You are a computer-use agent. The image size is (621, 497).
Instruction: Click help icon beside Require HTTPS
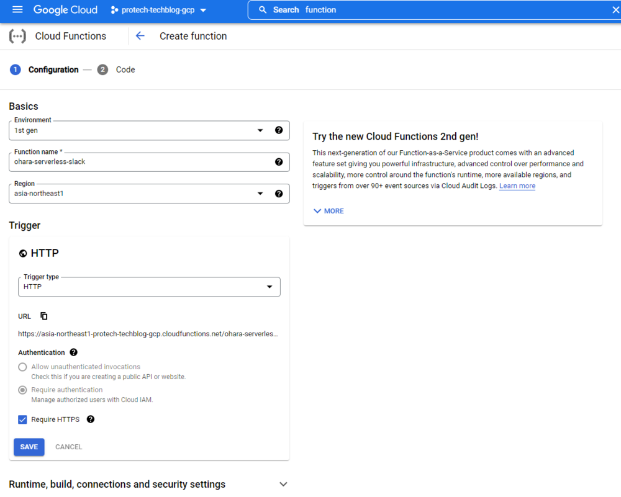[91, 419]
